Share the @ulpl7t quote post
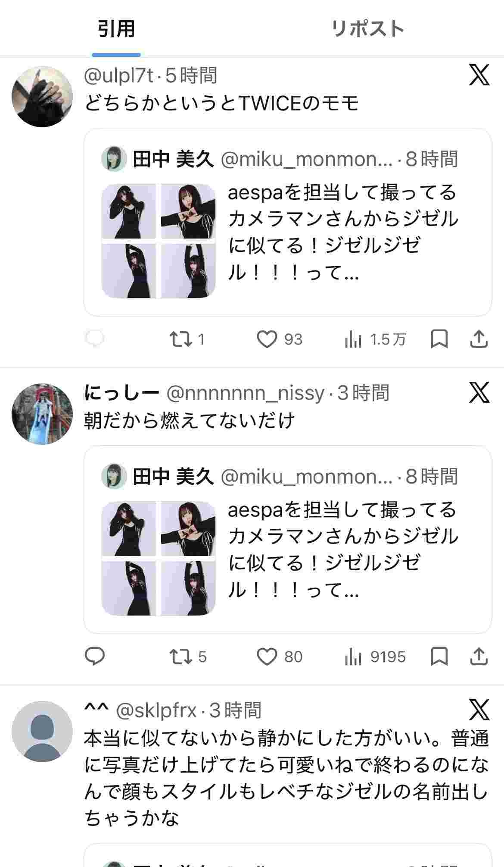The image size is (504, 867). click(x=479, y=339)
